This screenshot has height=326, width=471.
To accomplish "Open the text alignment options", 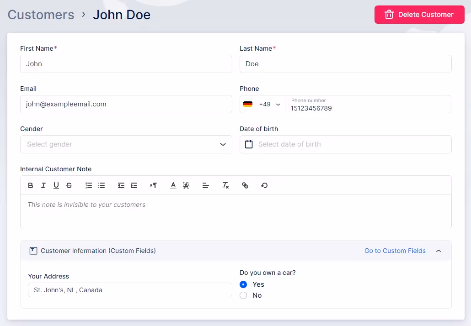I will click(x=205, y=185).
